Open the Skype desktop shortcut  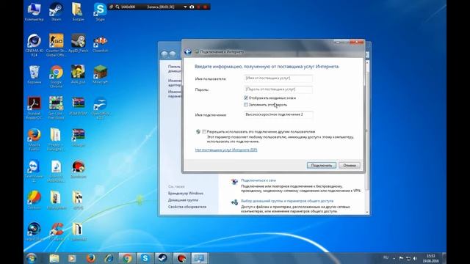point(100,12)
